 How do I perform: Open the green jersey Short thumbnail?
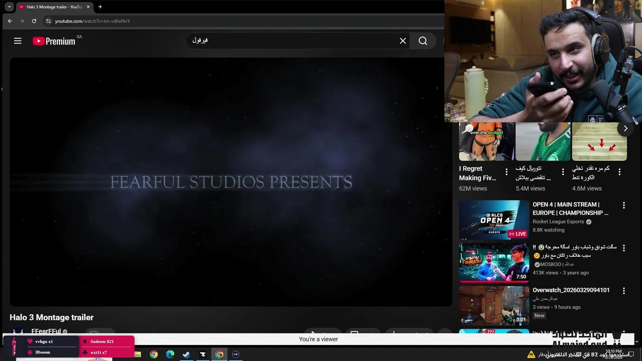(x=543, y=141)
